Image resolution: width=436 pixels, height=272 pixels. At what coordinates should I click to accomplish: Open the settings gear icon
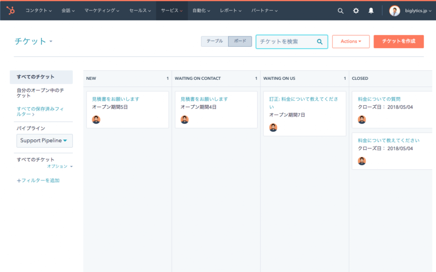tap(356, 11)
